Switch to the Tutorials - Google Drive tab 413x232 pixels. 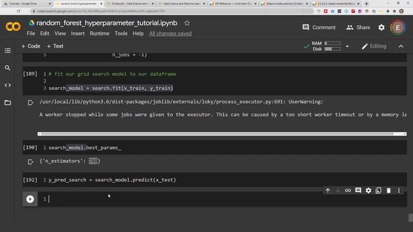(27, 4)
